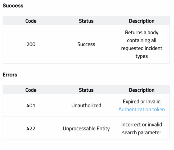
Task: Click Code header in Errors table
Action: (31, 90)
